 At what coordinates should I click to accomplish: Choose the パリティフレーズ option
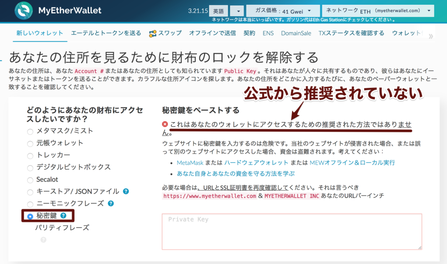(62, 227)
